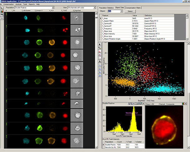This screenshot has width=190, height=152.
Task: Select the text annotation 'A' tool
Action: [x=100, y=61]
